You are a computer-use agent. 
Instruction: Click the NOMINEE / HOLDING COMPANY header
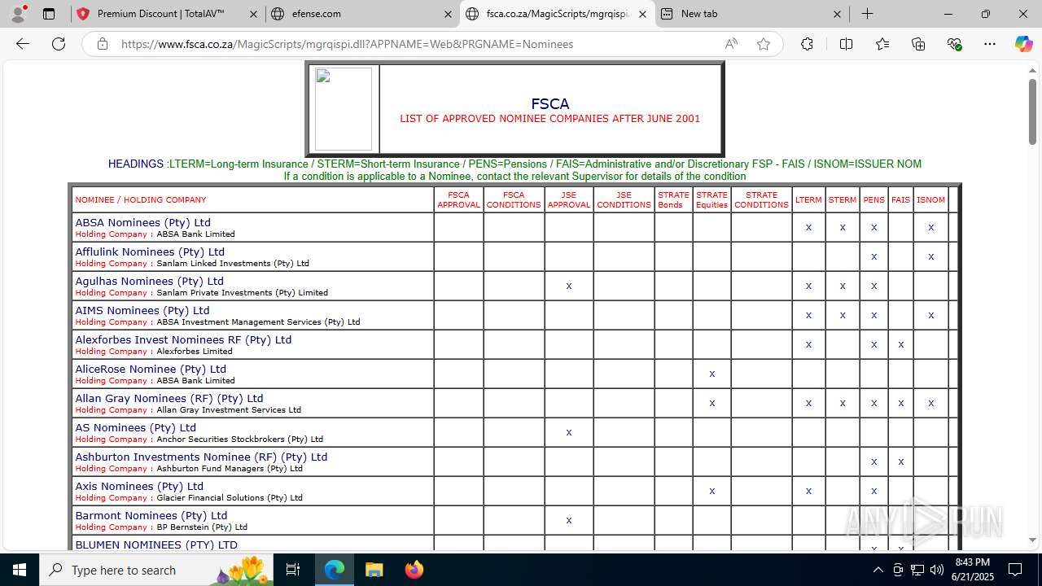coord(141,199)
